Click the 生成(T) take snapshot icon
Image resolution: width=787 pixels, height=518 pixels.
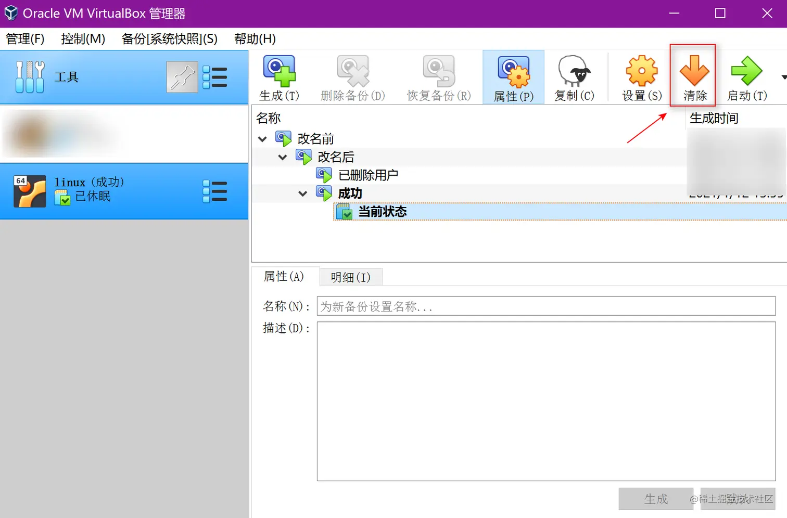[280, 71]
